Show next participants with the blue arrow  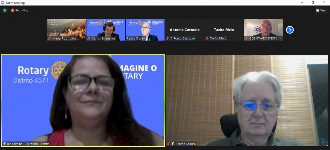click(x=290, y=30)
